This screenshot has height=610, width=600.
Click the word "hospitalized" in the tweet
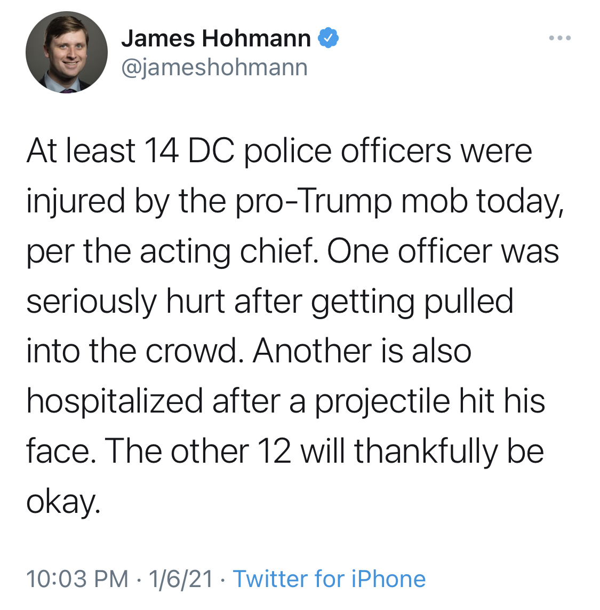[114, 401]
